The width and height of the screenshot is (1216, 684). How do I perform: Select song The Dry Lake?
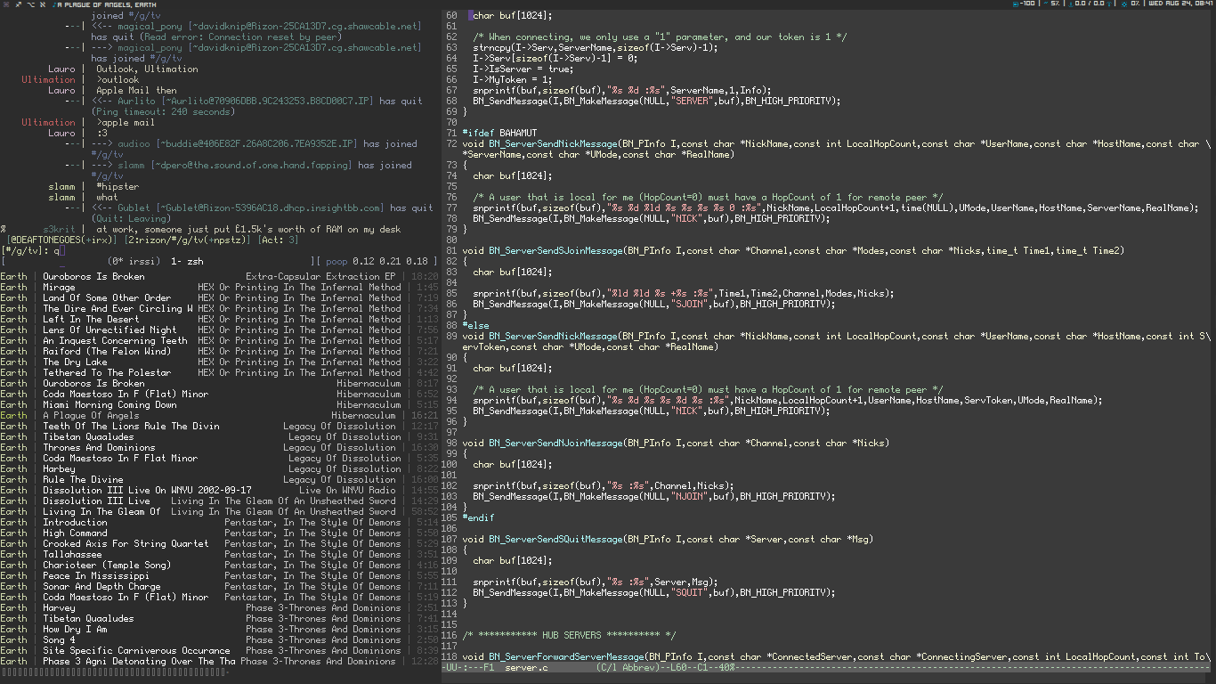point(219,362)
